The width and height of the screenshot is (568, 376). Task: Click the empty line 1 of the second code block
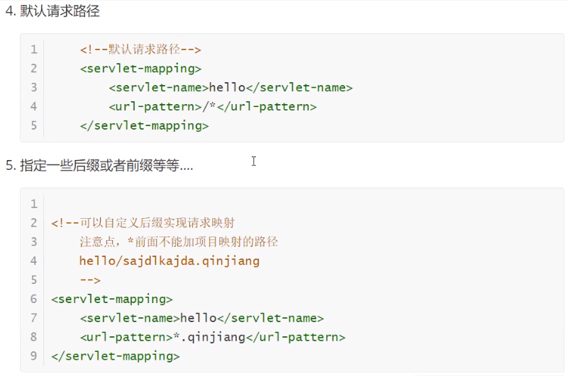pos(304,204)
